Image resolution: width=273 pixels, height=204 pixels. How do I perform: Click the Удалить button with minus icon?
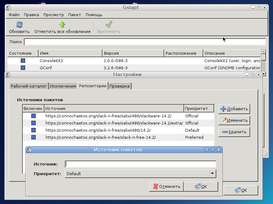(x=234, y=132)
